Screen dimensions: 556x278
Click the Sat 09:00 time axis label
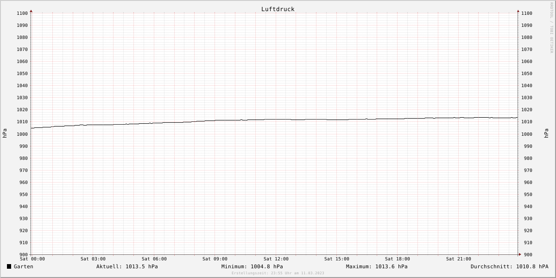pos(215,259)
